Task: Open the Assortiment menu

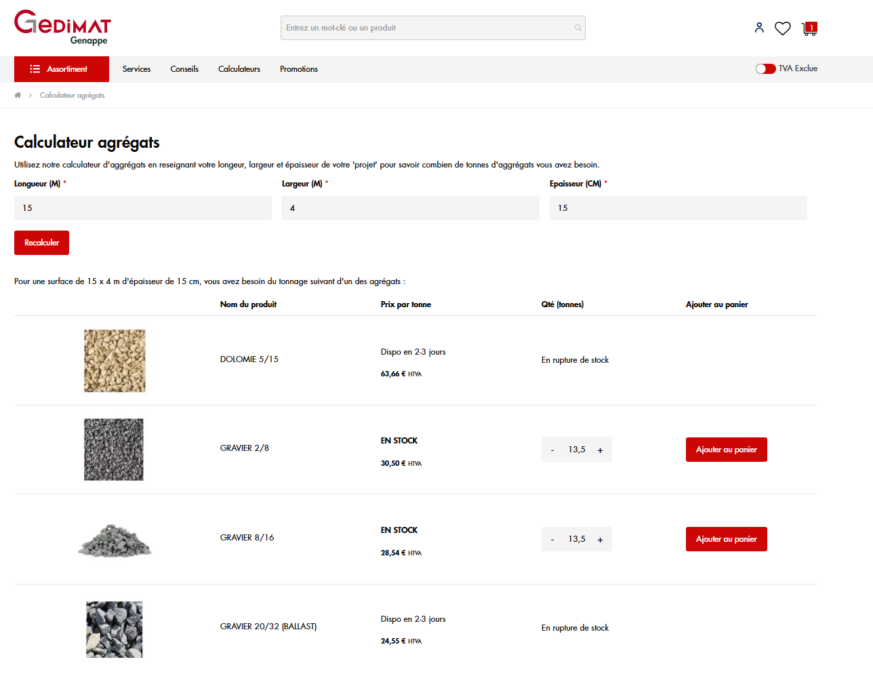Action: [62, 69]
